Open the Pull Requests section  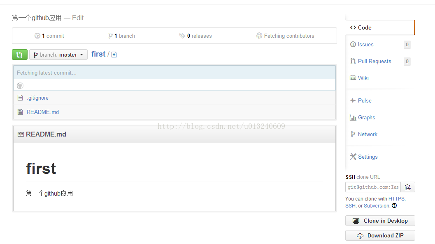pyautogui.click(x=374, y=61)
